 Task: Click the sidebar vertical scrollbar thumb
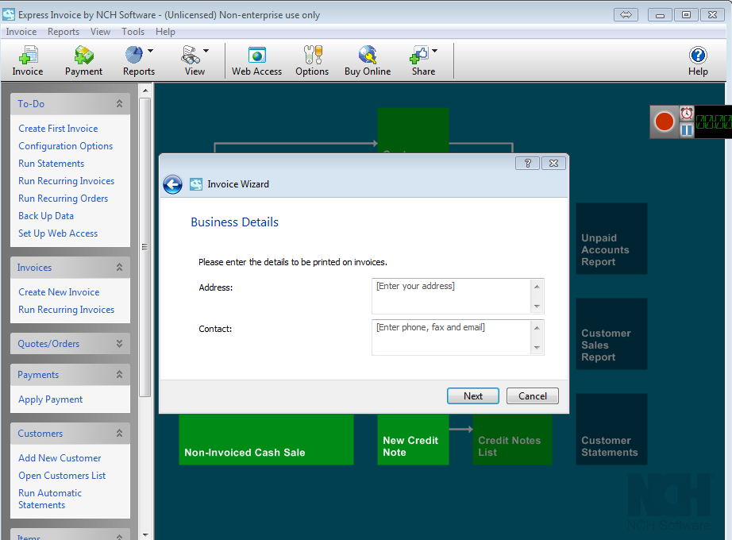(x=145, y=247)
